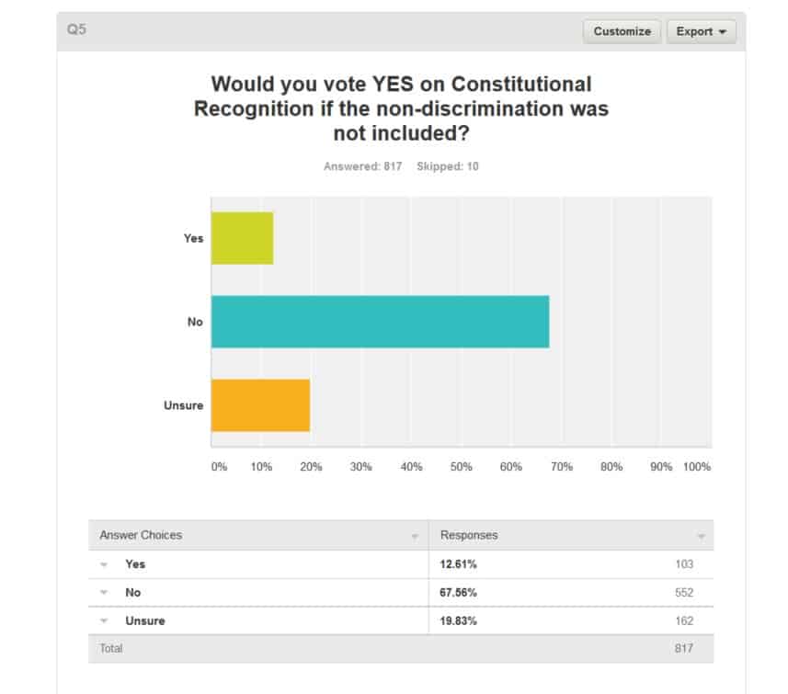This screenshot has width=788, height=694.
Task: Click the survey question chart title
Action: pyautogui.click(x=401, y=108)
